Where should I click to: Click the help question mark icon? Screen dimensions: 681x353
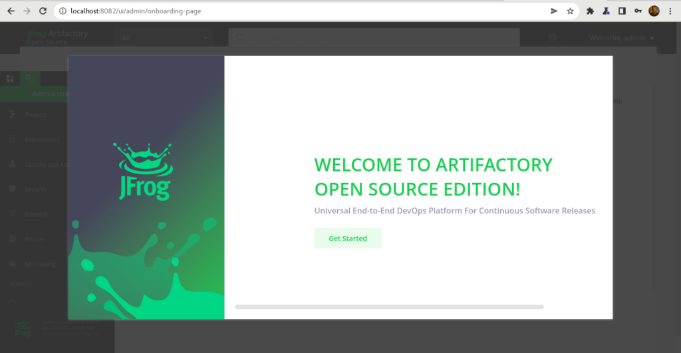pos(552,38)
